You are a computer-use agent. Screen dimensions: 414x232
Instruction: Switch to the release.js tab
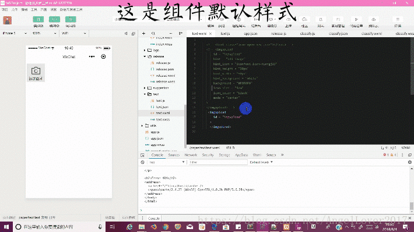coord(279,34)
